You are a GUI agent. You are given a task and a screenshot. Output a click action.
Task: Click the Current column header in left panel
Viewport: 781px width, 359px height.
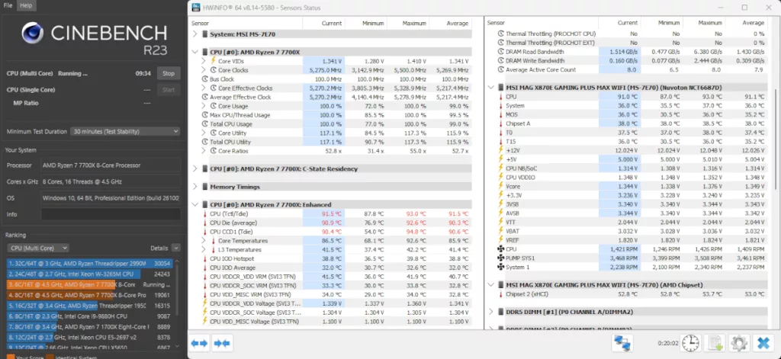[x=332, y=24]
